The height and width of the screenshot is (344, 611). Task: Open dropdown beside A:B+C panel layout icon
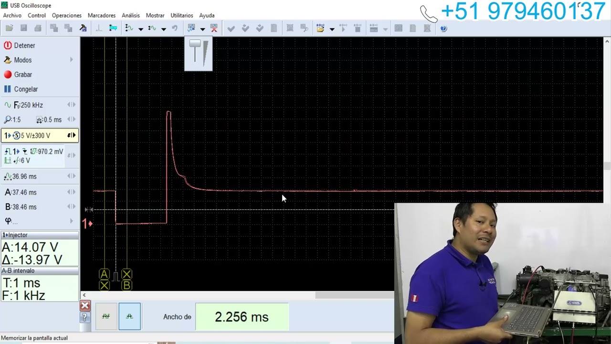click(385, 29)
